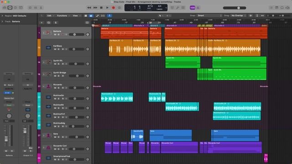The width and height of the screenshot is (292, 164).
Task: Open the List Editors button
Action: 271,8
